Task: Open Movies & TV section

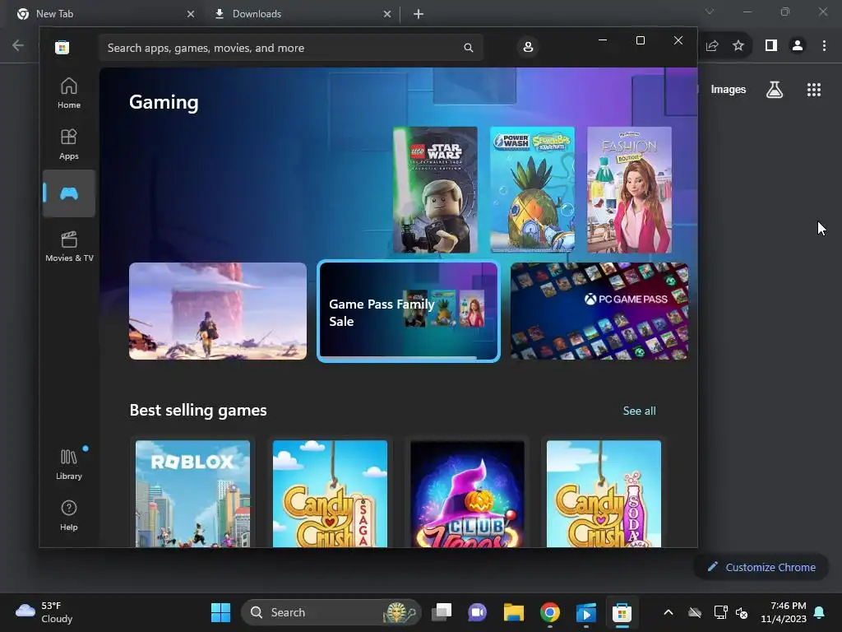Action: [69, 246]
